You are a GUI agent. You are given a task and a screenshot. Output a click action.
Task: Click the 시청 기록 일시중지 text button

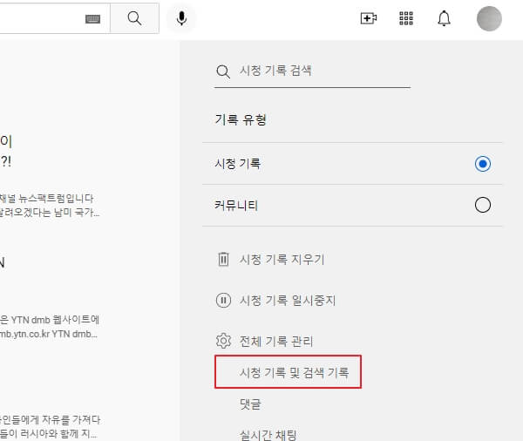[x=288, y=300]
